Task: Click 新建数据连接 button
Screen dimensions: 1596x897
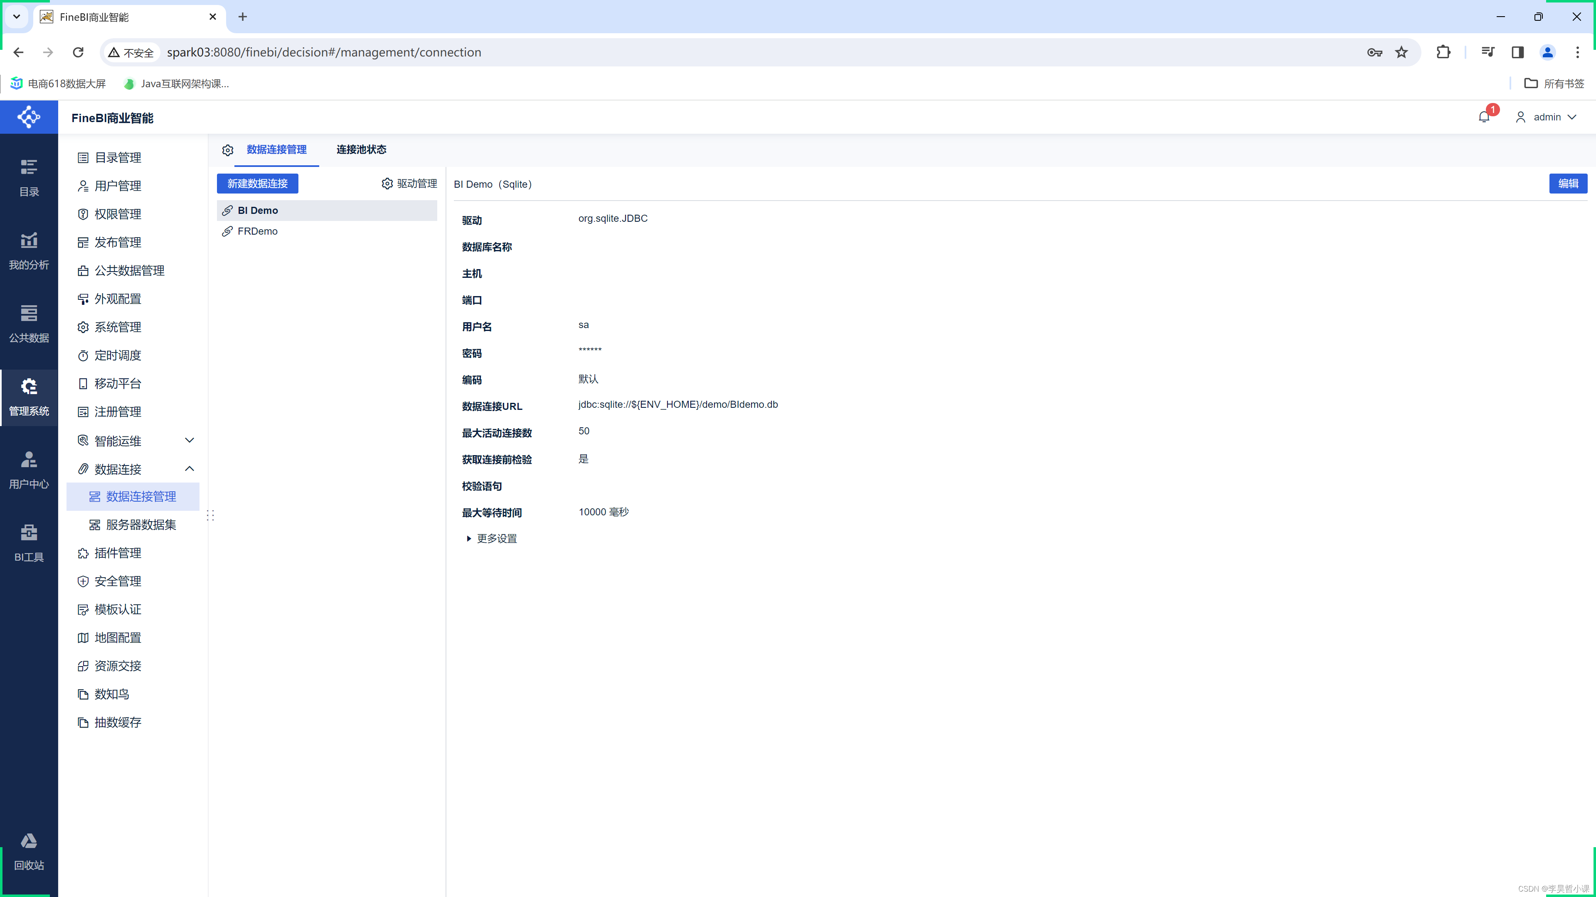Action: [258, 183]
